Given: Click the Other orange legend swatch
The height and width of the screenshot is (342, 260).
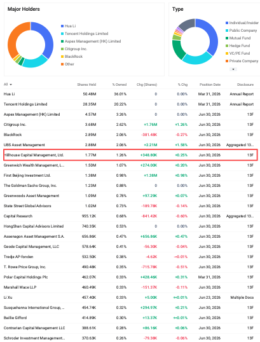Looking at the screenshot, I should [x=62, y=64].
